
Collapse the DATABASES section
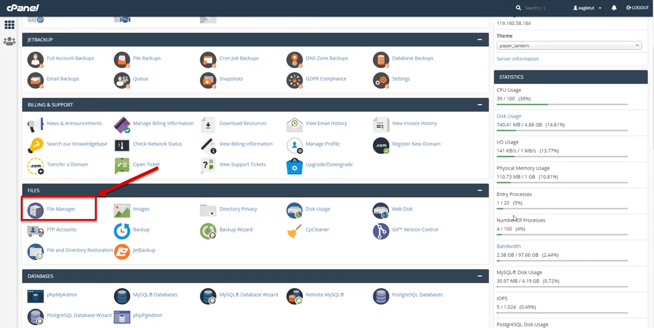tap(480, 276)
